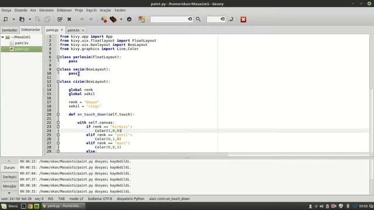374x210 pixels.
Task: Click the magnifier Find icon
Action: [x=198, y=19]
